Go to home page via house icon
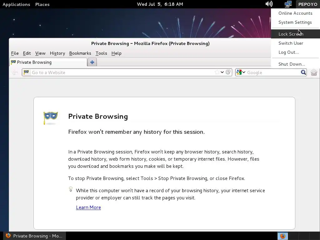Image resolution: width=320 pixels, height=240 pixels. [x=314, y=72]
